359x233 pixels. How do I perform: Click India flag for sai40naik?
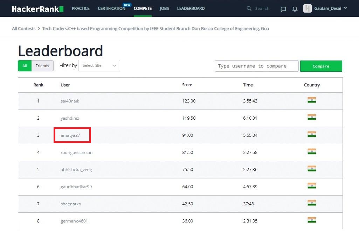(312, 100)
